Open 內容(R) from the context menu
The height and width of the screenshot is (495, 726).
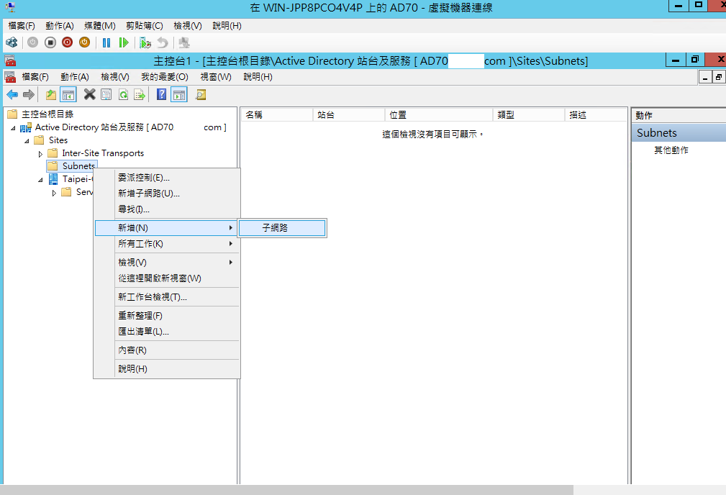[167, 350]
